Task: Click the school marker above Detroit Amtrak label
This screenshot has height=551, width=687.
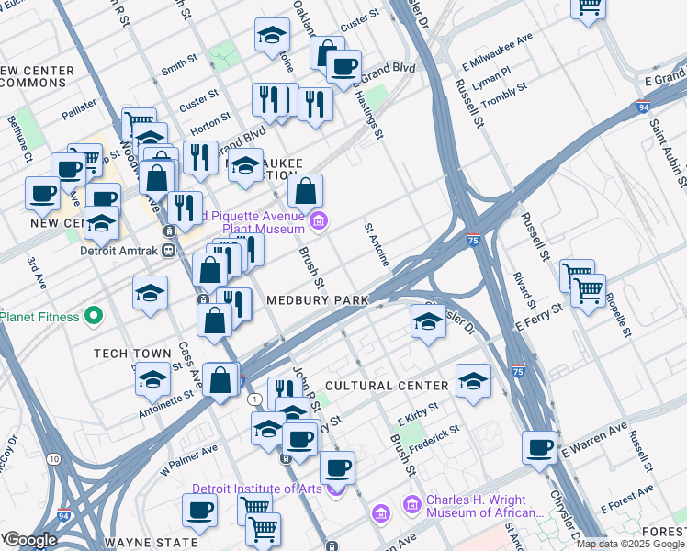Action: [101, 224]
